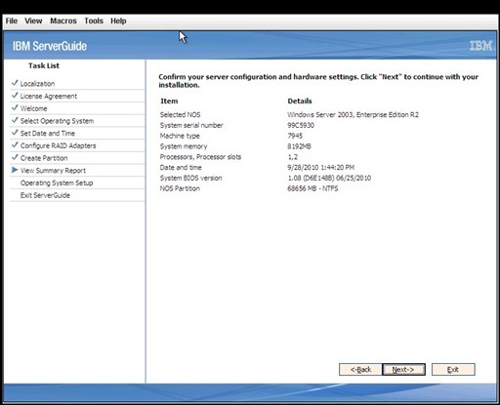The height and width of the screenshot is (405, 500).
Task: Click the IBM ServerGuide title
Action: (50, 46)
